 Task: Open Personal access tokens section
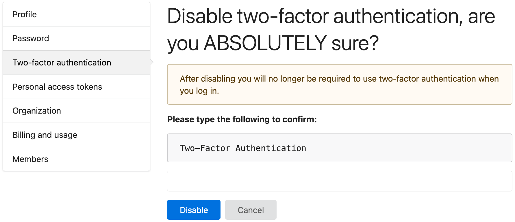click(x=57, y=87)
